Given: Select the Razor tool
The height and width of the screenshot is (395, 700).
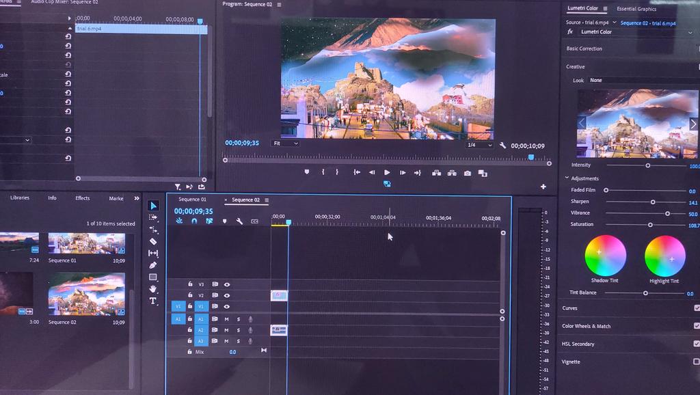Looking at the screenshot, I should tap(153, 241).
